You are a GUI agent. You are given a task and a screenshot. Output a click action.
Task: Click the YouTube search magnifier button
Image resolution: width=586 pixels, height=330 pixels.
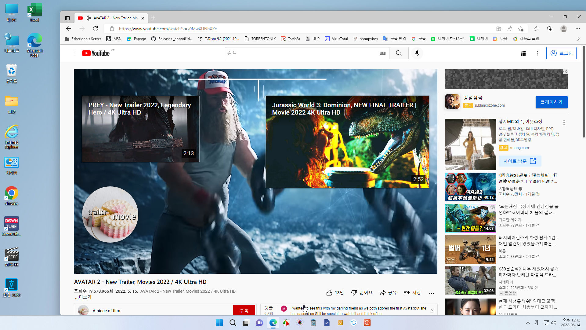(x=399, y=53)
